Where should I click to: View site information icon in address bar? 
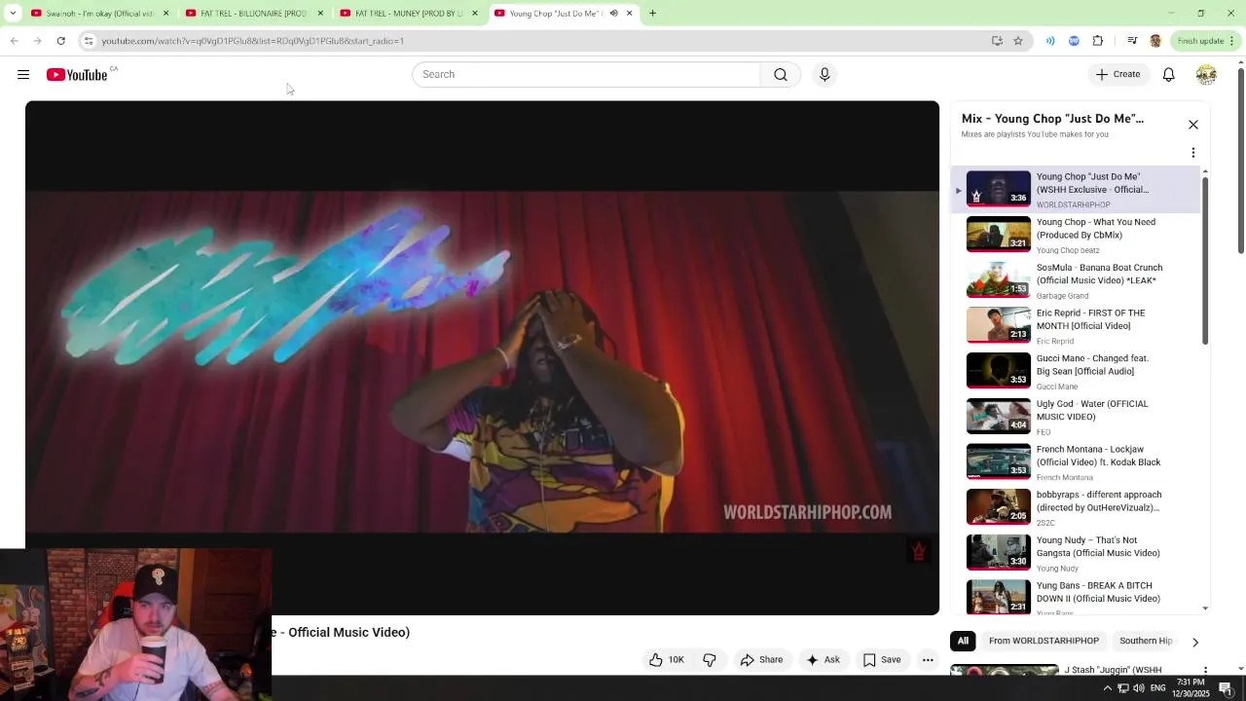89,41
